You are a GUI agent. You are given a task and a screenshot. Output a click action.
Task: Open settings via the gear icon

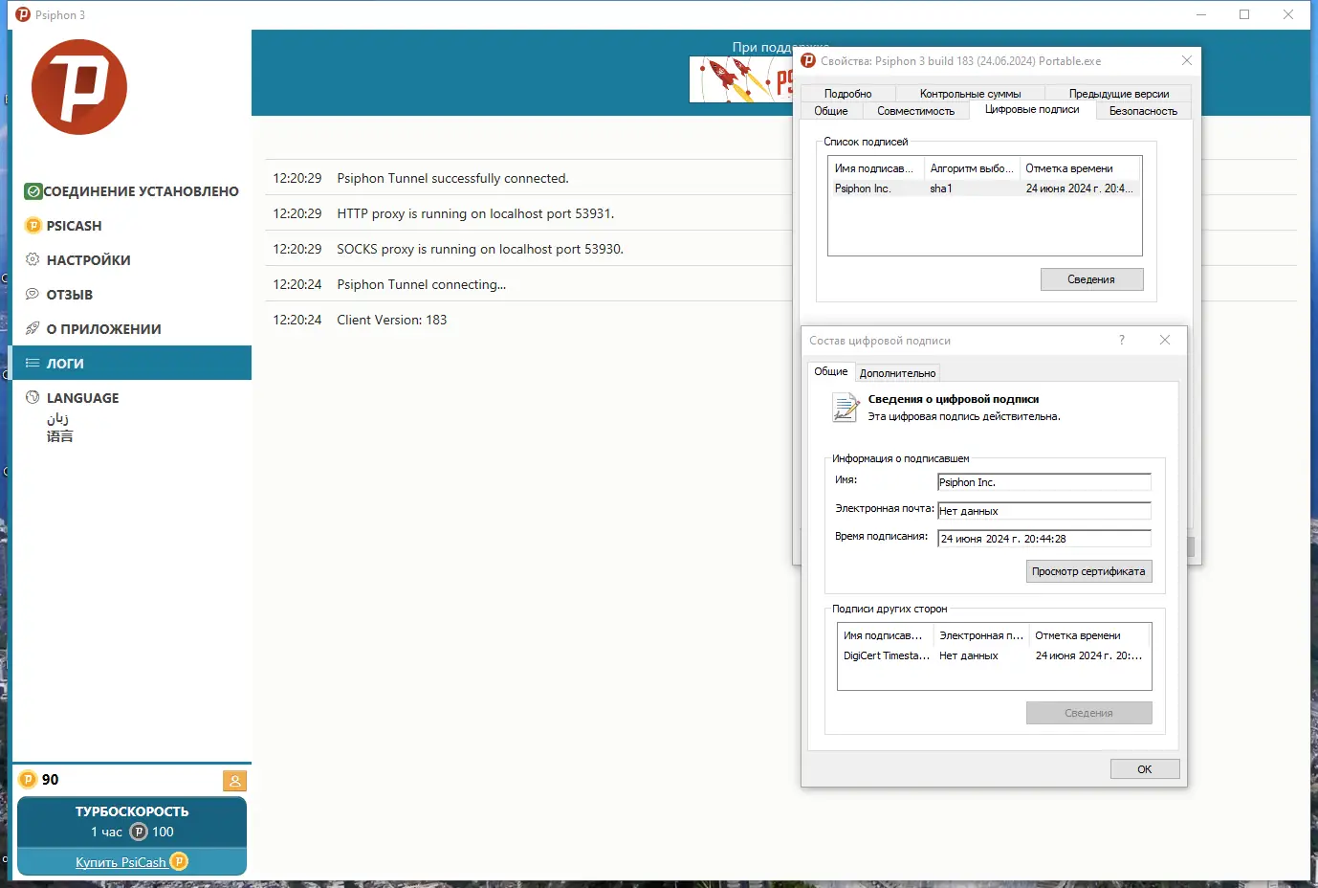(33, 260)
